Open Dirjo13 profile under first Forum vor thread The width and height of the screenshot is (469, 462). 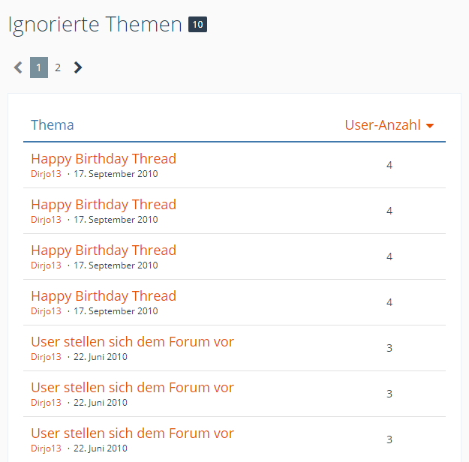pos(46,357)
